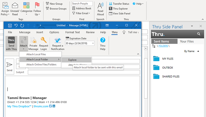Viewport: 206px width, 117px height.
Task: Launch Thru Explorer
Action: [118, 9]
